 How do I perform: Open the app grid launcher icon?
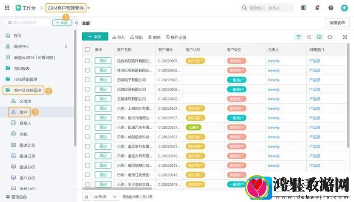[x=7, y=8]
